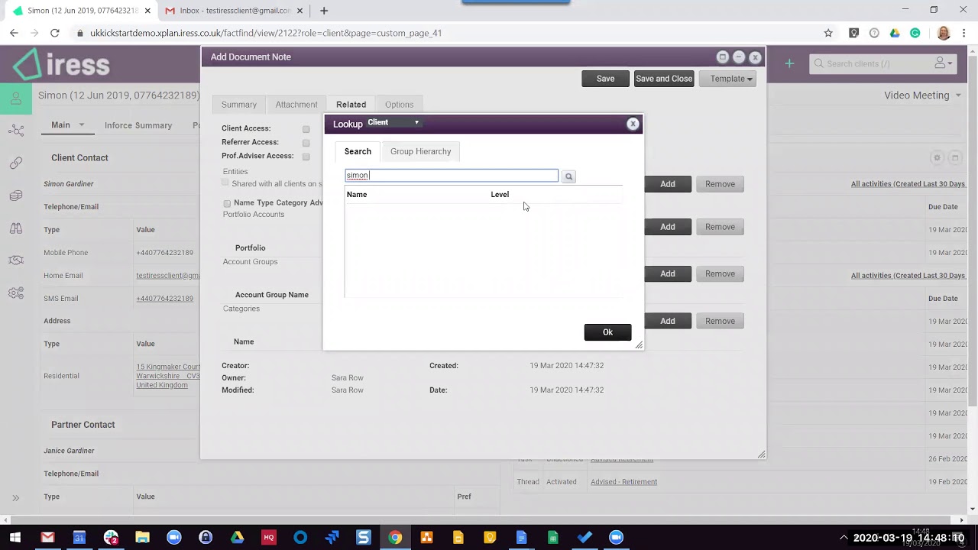The width and height of the screenshot is (978, 550).
Task: Click the magnifier search icon in Lookup
Action: (568, 176)
